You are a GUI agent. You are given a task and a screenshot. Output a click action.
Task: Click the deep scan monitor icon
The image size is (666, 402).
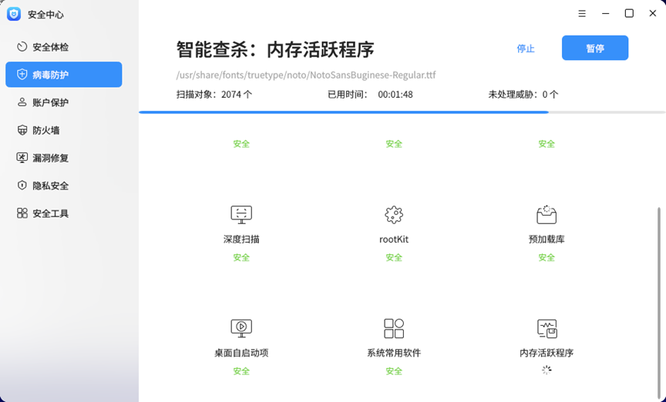[241, 214]
